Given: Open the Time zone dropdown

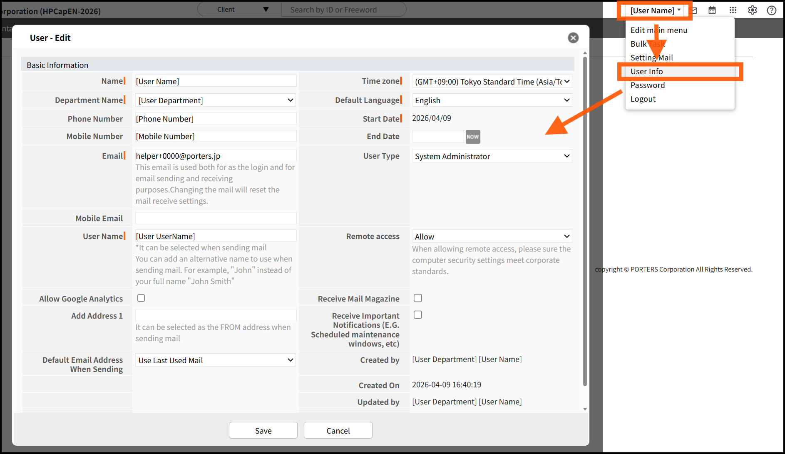Looking at the screenshot, I should [x=492, y=82].
